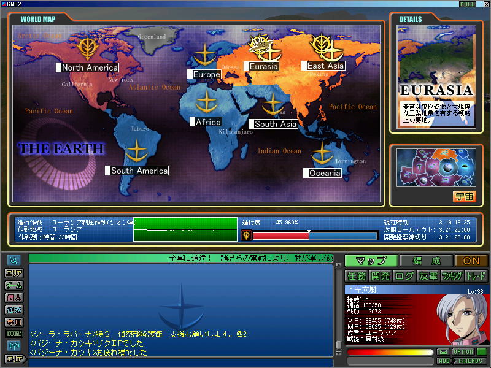491x368 pixels.
Task: Toggle the 個人 chat filter
Action: (14, 297)
